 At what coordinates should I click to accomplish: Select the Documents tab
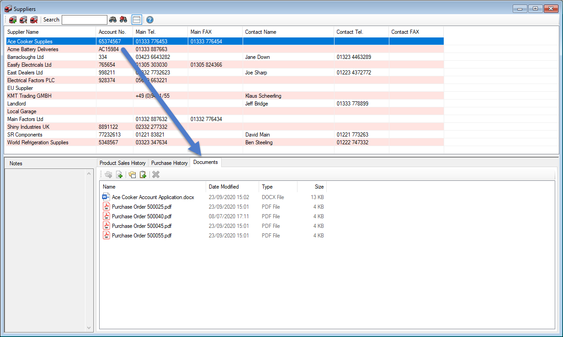(x=205, y=162)
